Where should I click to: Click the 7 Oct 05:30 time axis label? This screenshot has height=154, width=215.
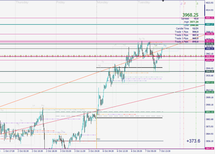pyautogui.click(x=151, y=151)
